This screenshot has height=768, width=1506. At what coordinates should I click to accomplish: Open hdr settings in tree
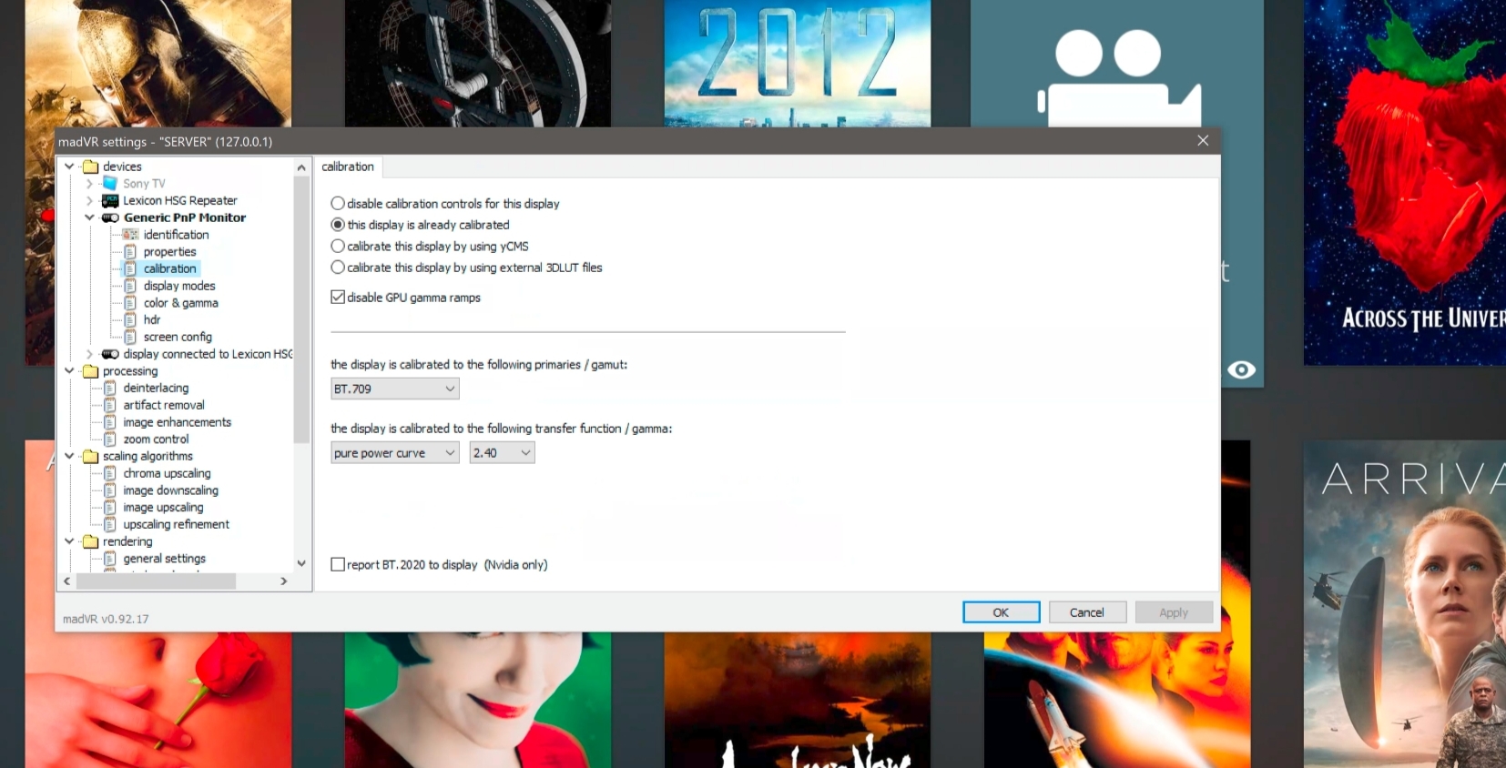pos(152,320)
